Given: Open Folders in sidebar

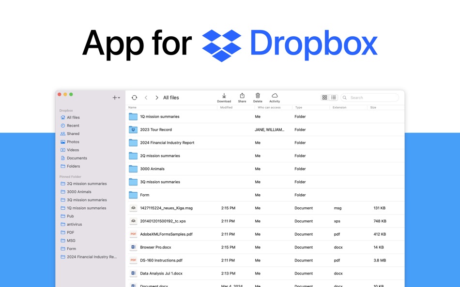Looking at the screenshot, I should (70, 166).
